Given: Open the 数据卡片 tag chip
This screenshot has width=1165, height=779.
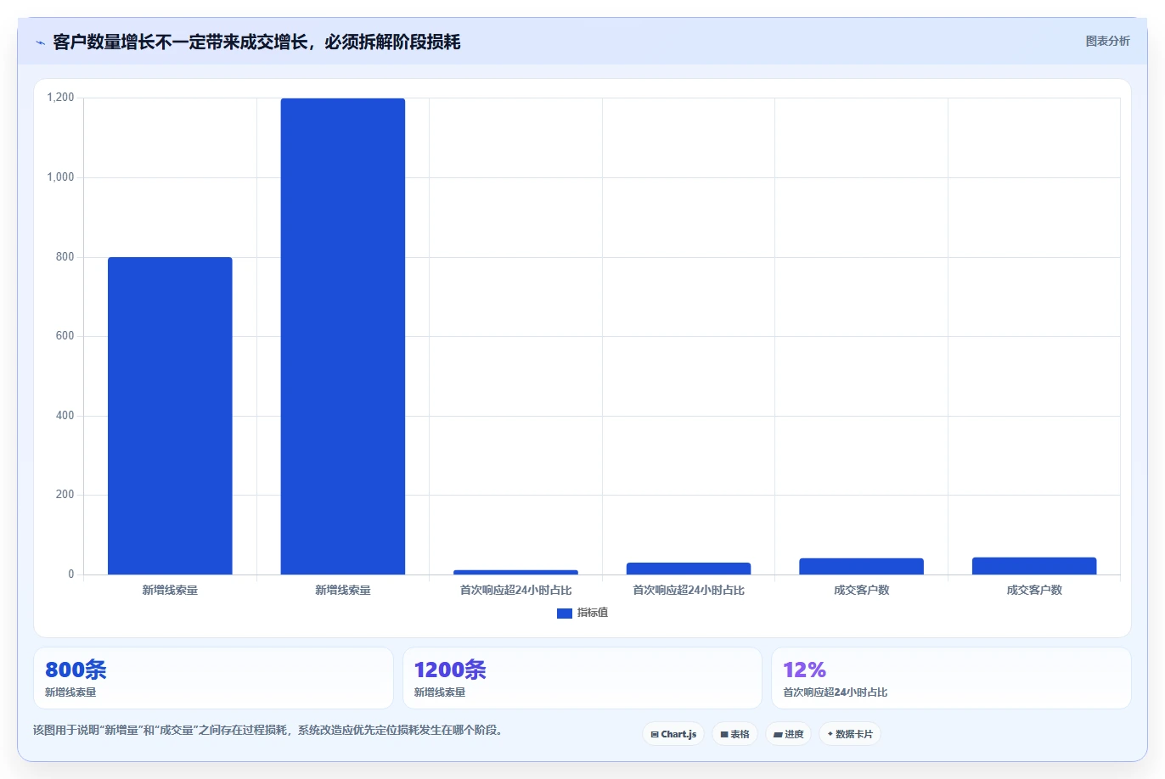Looking at the screenshot, I should (x=850, y=734).
